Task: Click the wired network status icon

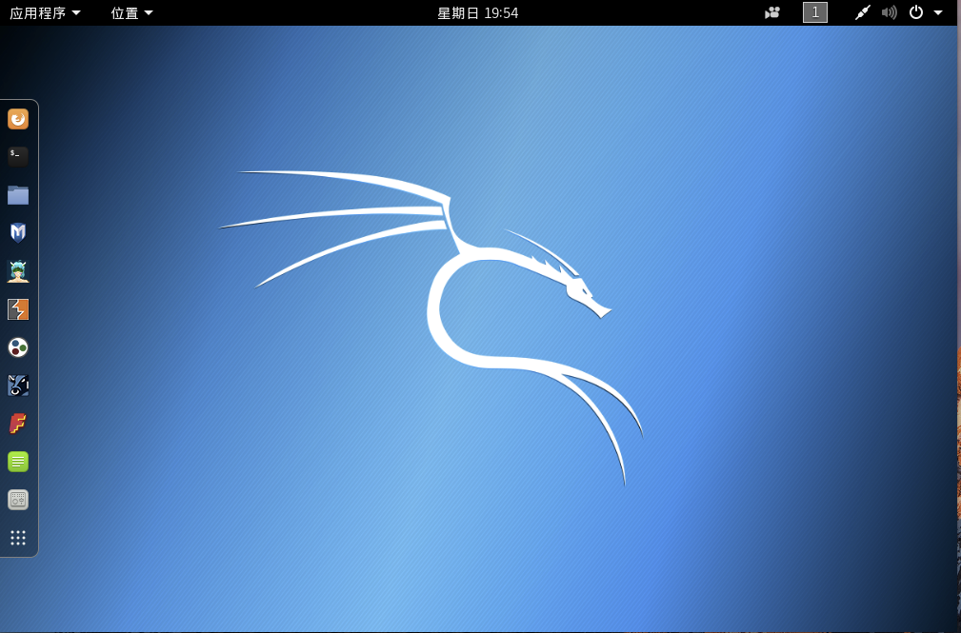Action: (863, 12)
